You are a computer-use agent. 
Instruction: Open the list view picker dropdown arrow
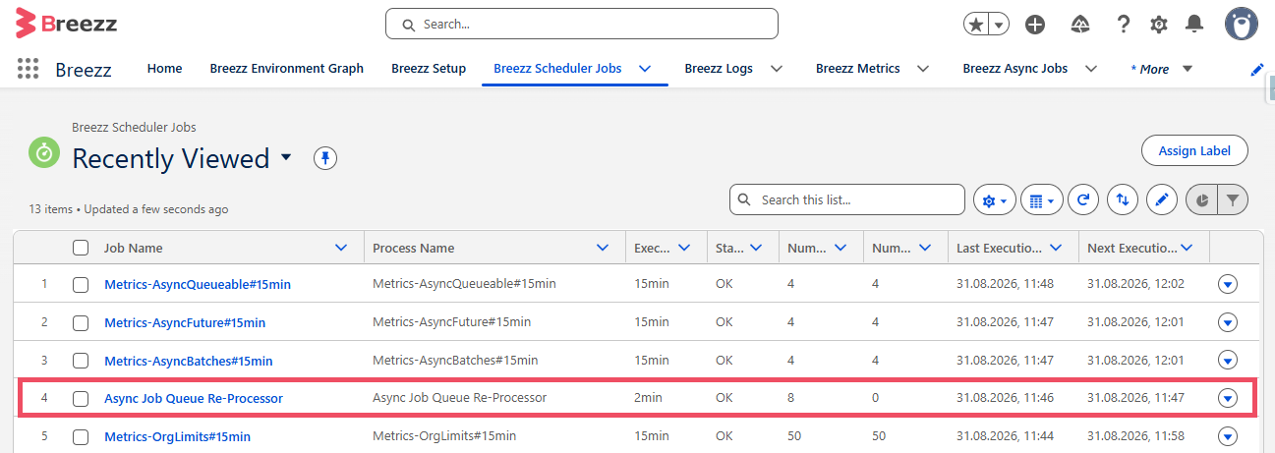point(286,157)
